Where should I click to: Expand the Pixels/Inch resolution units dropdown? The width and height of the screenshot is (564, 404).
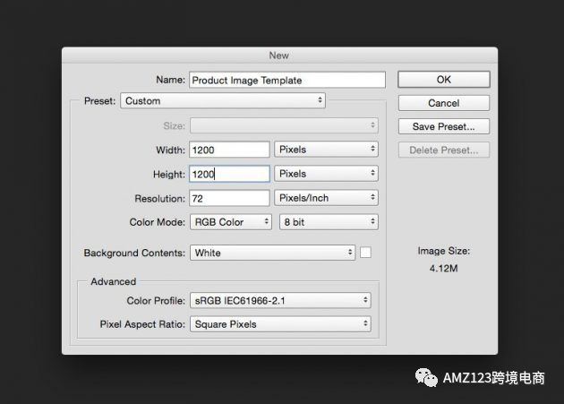(x=327, y=198)
